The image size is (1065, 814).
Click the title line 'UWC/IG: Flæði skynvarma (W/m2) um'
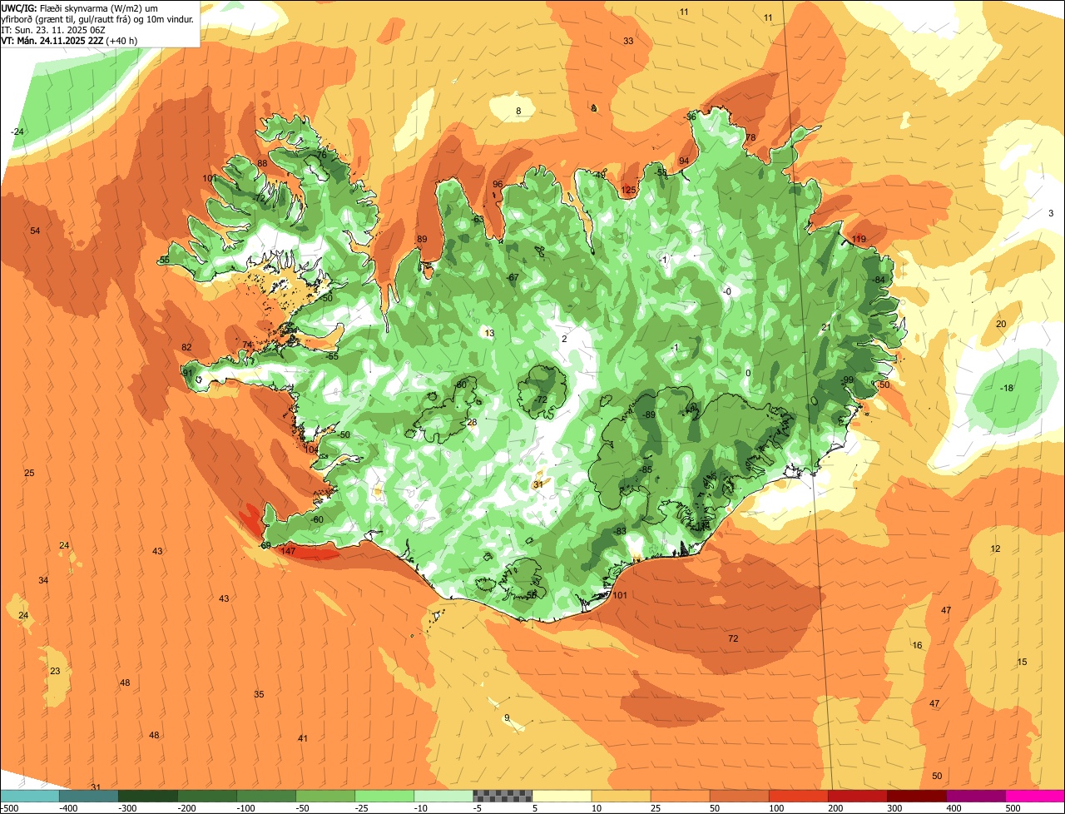click(80, 7)
